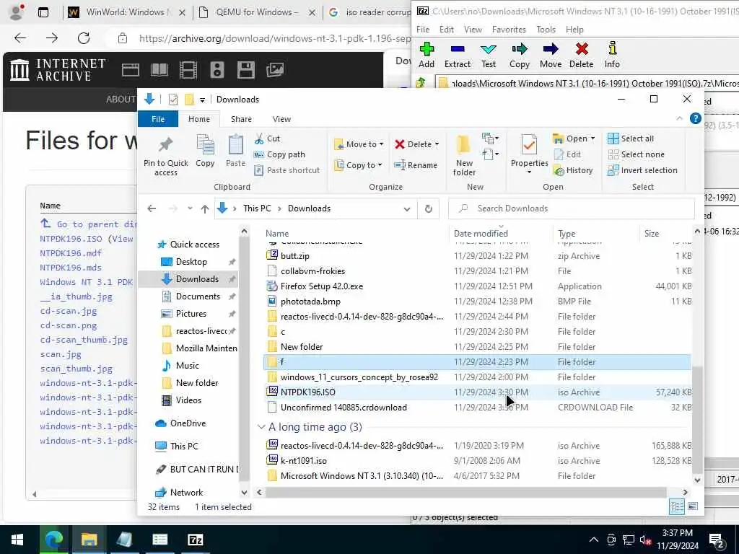Open Recent locations dropdown in Explorer
Image resolution: width=739 pixels, height=554 pixels.
coord(190,208)
